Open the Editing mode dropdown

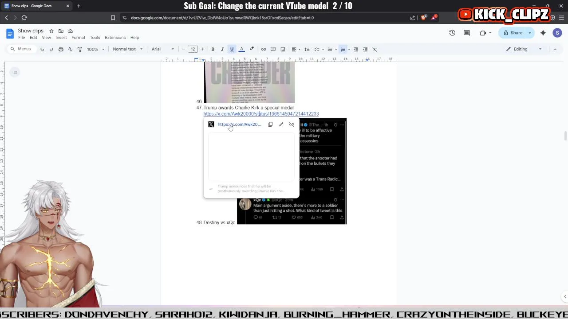[524, 49]
